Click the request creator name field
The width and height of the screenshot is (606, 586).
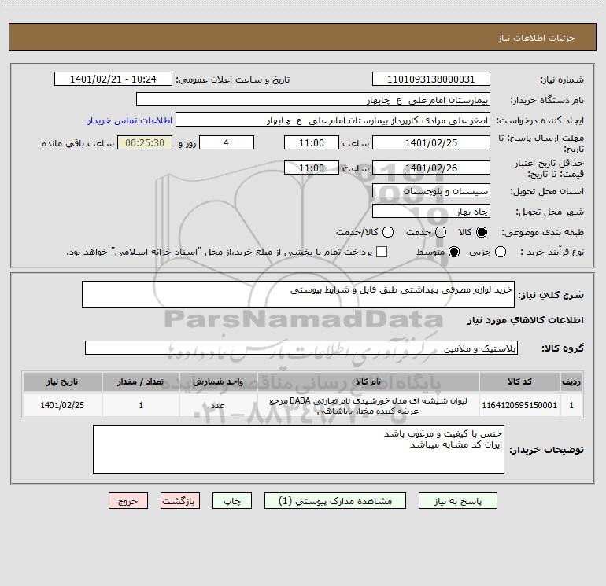pyautogui.click(x=333, y=120)
